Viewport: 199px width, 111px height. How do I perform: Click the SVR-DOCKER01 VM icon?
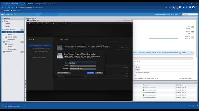click(6, 37)
